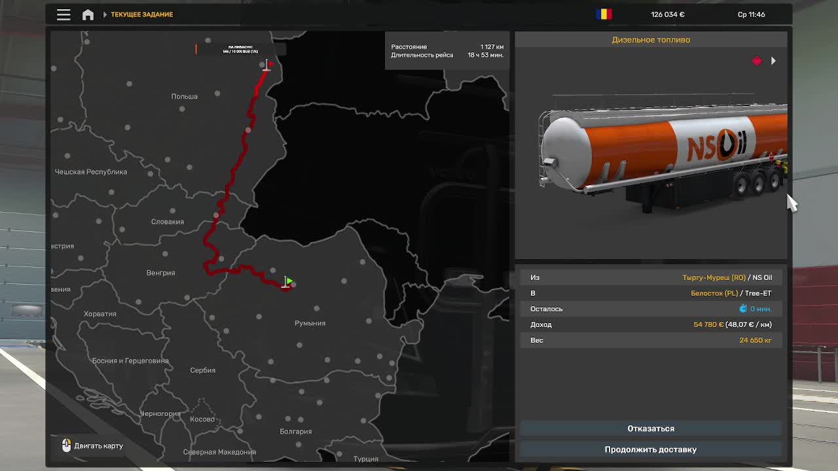View cargo weight 24 650 кг
The height and width of the screenshot is (471, 838).
coord(756,340)
